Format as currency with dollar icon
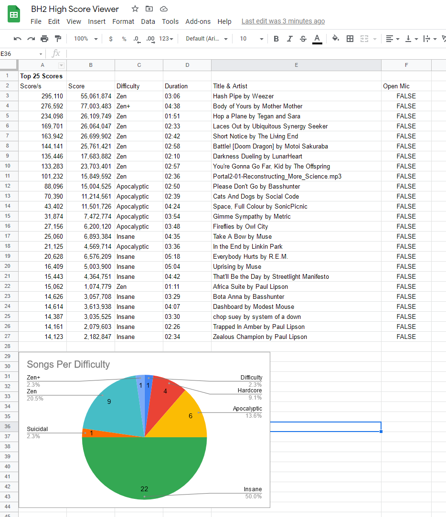Screen dimensions: 446x517 (x=111, y=39)
